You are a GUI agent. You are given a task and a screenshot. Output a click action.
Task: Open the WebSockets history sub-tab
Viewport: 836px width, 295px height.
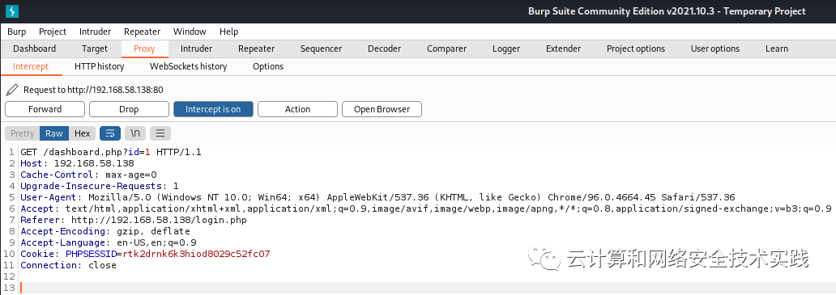[x=188, y=66]
